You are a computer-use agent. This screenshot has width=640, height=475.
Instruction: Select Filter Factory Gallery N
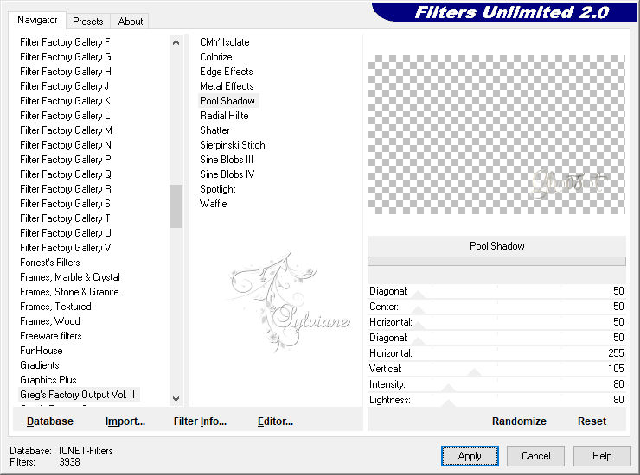[x=66, y=145]
